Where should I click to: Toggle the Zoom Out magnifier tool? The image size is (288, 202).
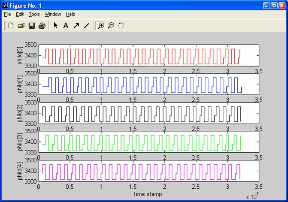(x=111, y=26)
